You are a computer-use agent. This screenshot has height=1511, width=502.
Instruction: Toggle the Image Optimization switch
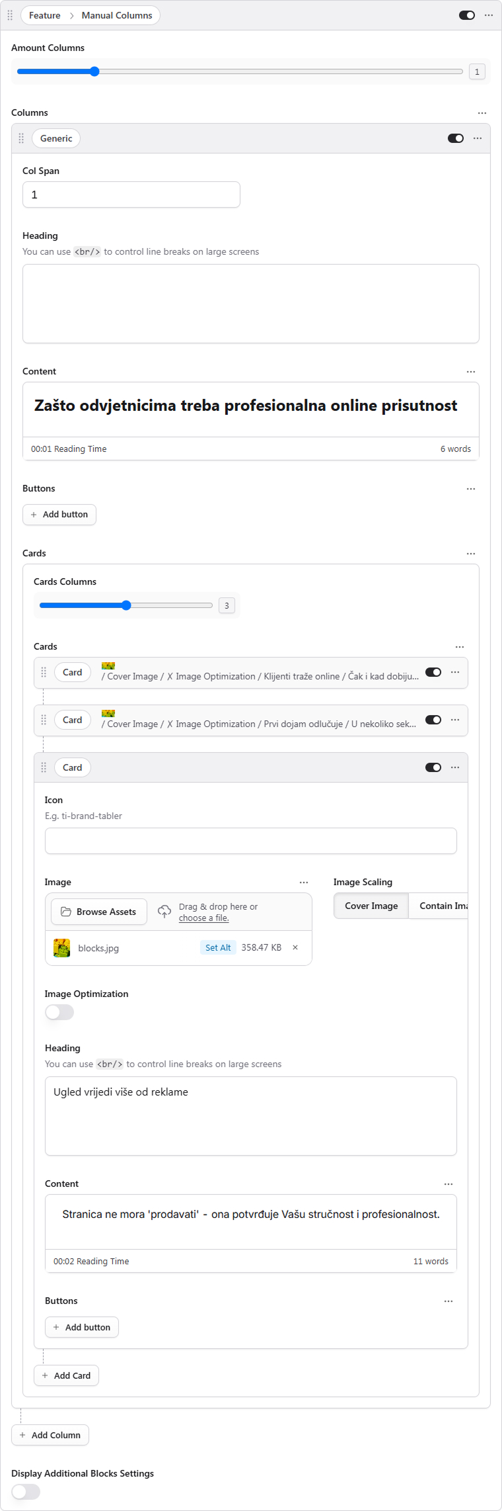pyautogui.click(x=59, y=1012)
